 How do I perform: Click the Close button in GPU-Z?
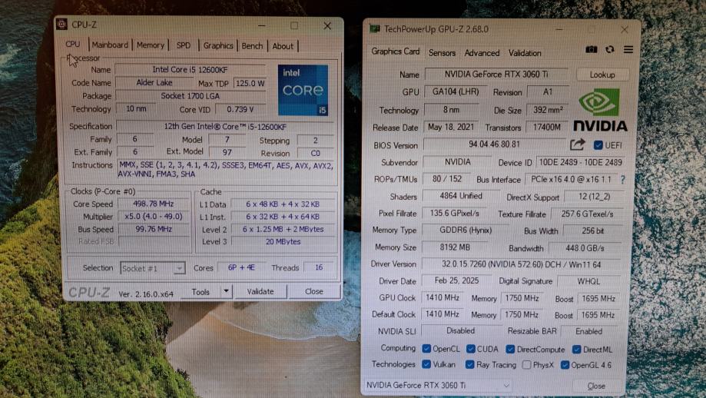(596, 386)
